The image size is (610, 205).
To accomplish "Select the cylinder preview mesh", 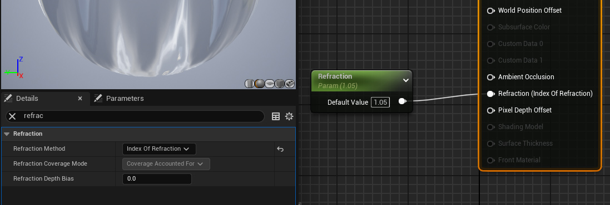I will tap(249, 83).
